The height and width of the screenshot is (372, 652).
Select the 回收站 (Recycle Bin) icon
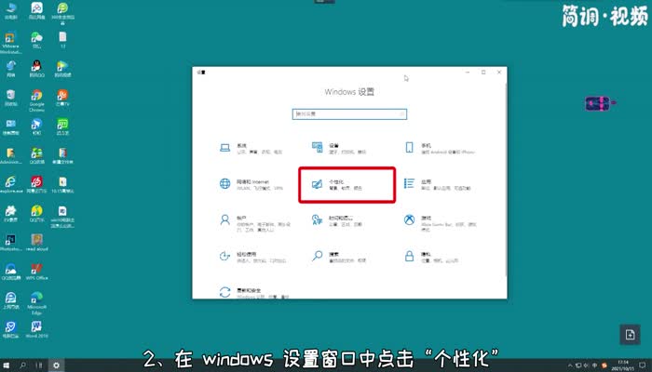click(x=11, y=98)
